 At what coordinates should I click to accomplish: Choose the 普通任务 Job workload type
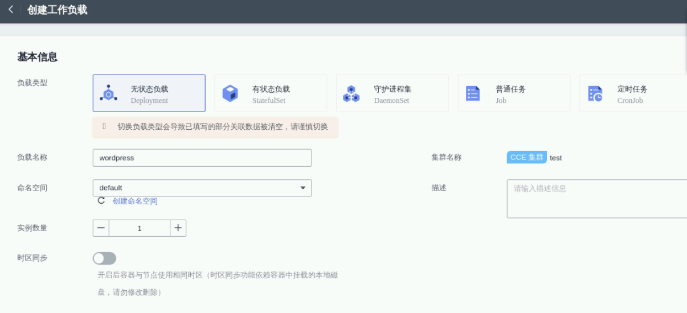pos(514,93)
